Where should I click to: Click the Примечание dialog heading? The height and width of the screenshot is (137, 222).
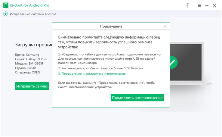coord(111,26)
